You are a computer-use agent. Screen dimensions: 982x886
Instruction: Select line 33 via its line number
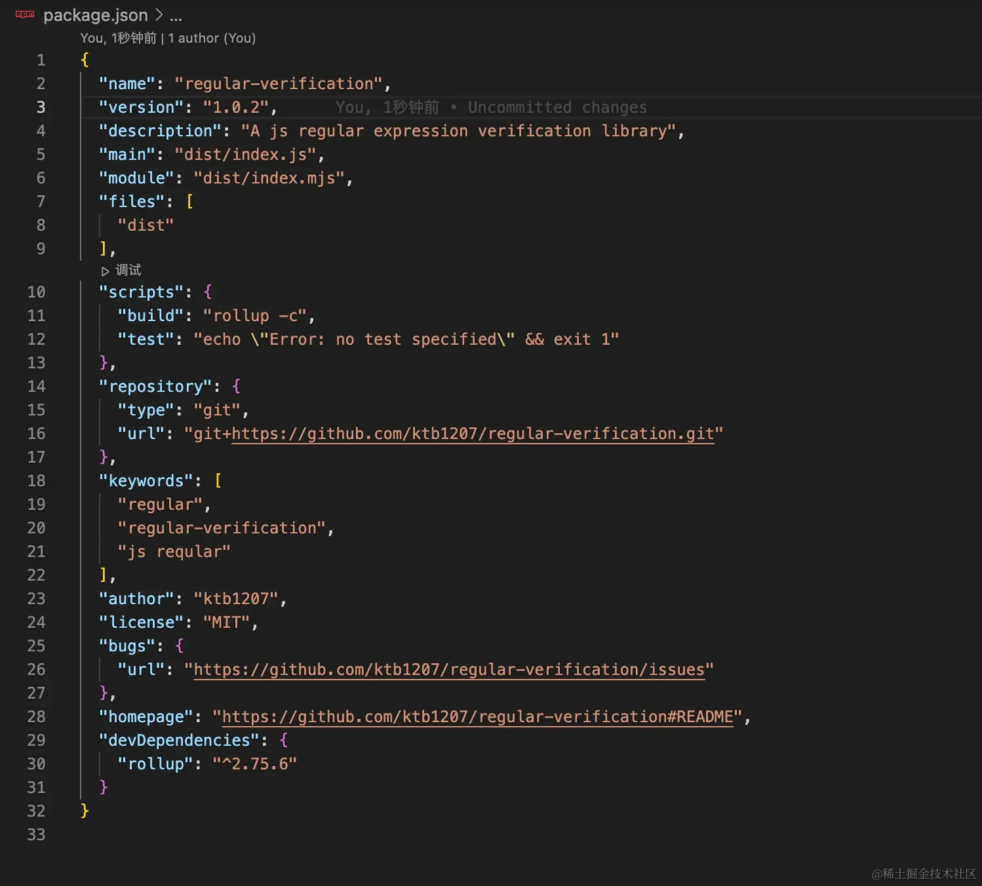36,835
